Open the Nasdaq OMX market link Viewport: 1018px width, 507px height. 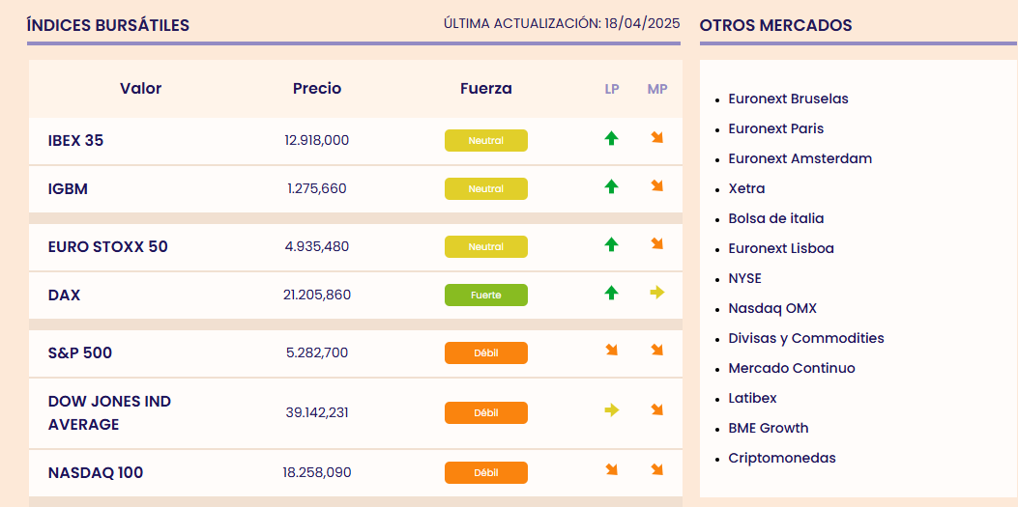(772, 308)
